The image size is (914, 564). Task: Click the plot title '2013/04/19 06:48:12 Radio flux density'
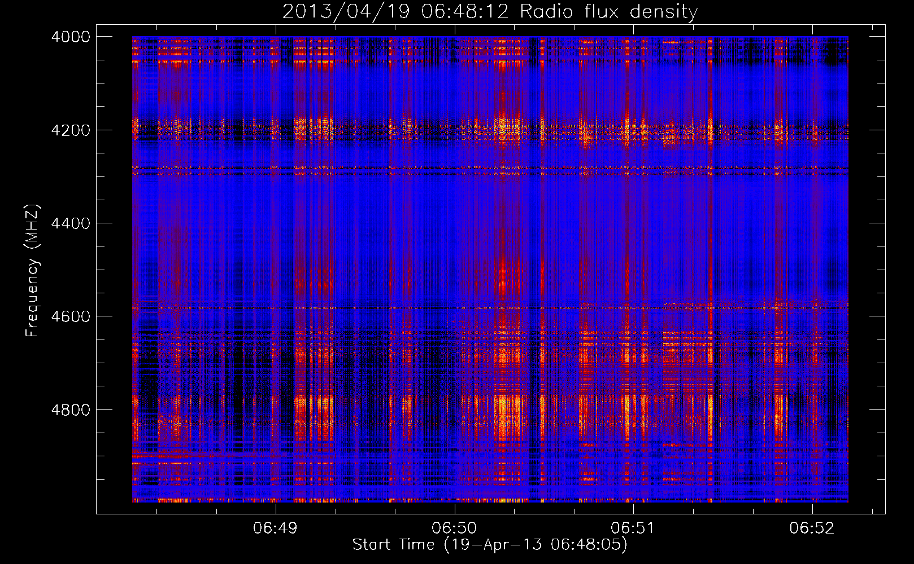coord(490,12)
